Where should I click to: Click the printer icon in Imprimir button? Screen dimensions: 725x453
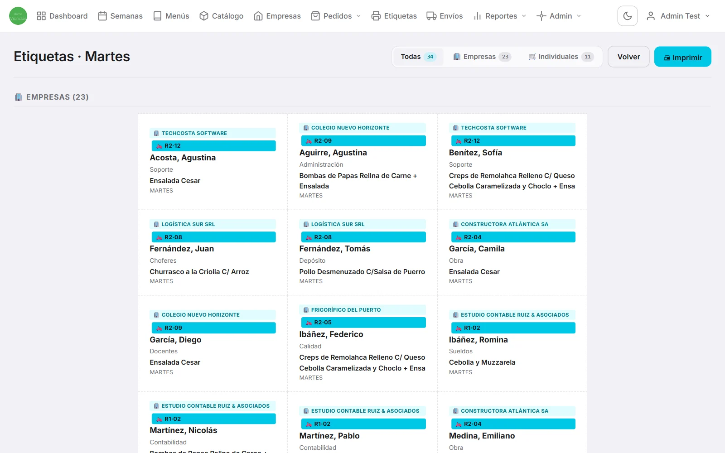point(667,58)
